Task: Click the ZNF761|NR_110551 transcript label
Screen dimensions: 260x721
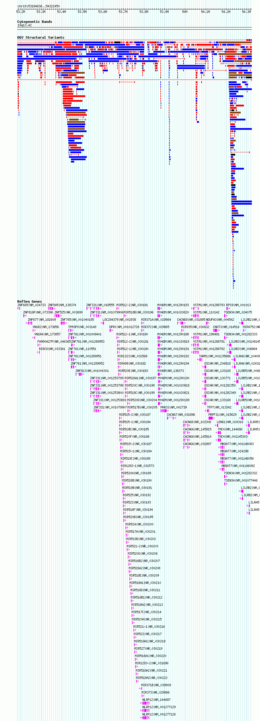Action: point(82,349)
